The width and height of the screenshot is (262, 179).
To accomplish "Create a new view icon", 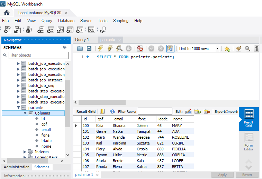I will [60, 30].
